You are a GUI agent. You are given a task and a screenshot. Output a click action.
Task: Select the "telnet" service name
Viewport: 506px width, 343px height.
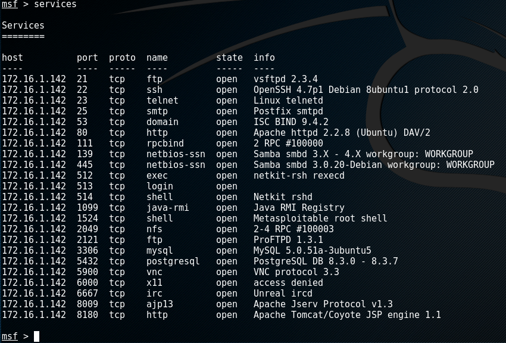[x=163, y=101]
